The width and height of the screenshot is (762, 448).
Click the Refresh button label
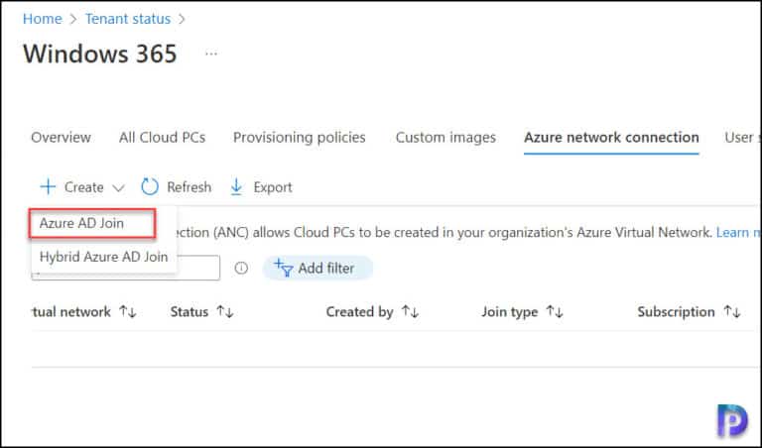pos(190,187)
